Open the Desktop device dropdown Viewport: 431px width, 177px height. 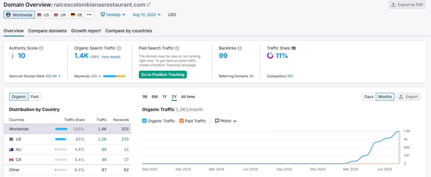coord(113,15)
